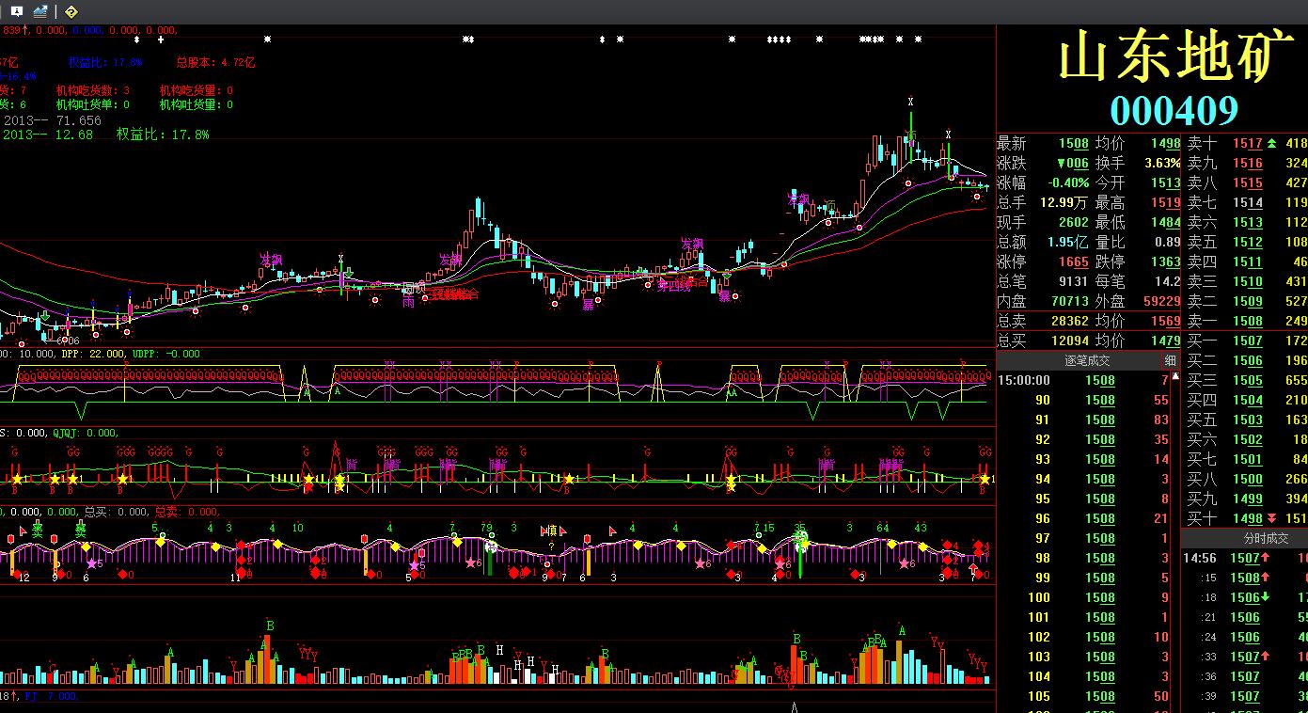Click the 卖十 ask price 1517
Image resolution: width=1308 pixels, height=713 pixels.
pos(1248,144)
